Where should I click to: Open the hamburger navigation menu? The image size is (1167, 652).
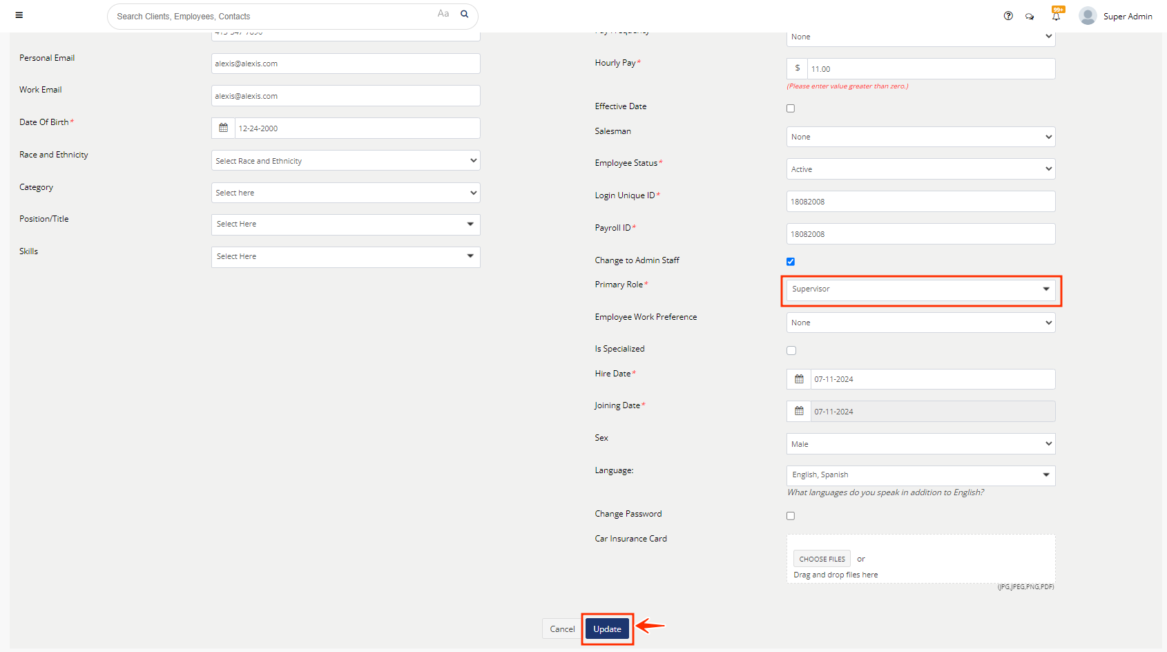(x=19, y=15)
